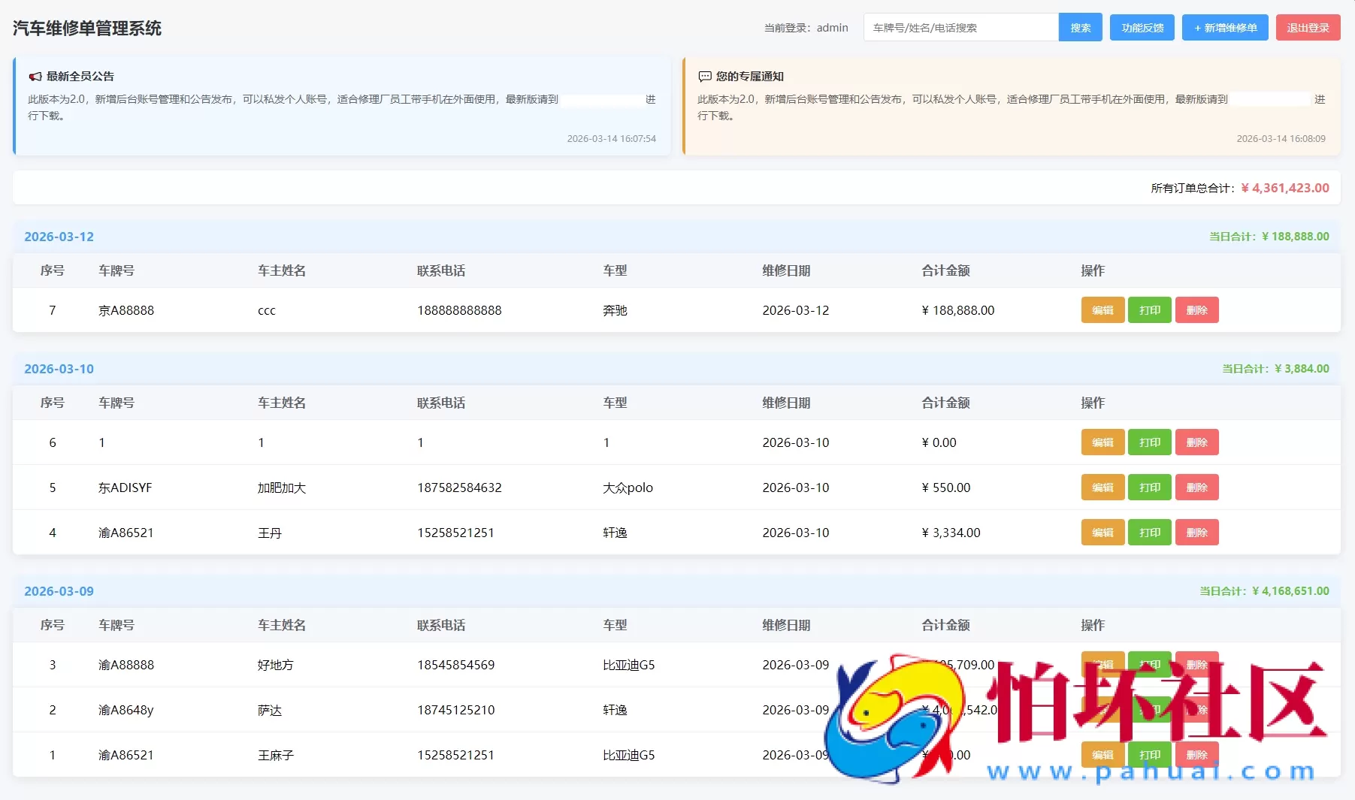Edit order 5 for 加肥加大
The image size is (1355, 800).
[x=1102, y=487]
